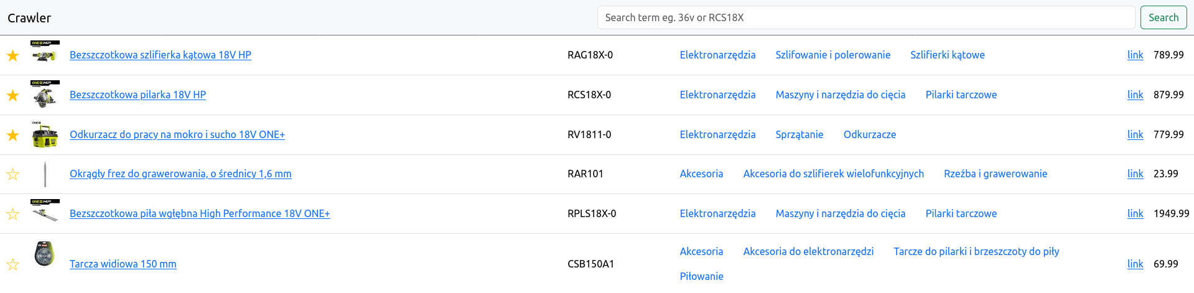Open the link for price 1949.99 row
Image resolution: width=1194 pixels, height=293 pixels.
tap(1135, 213)
